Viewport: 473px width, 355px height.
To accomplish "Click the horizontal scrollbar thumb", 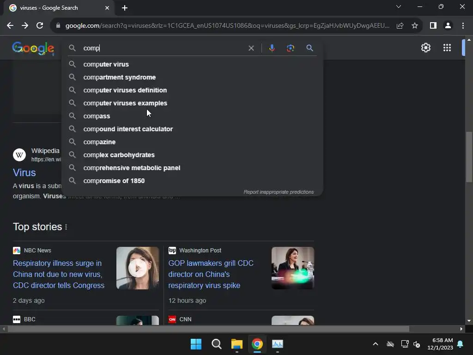I will 208,329.
